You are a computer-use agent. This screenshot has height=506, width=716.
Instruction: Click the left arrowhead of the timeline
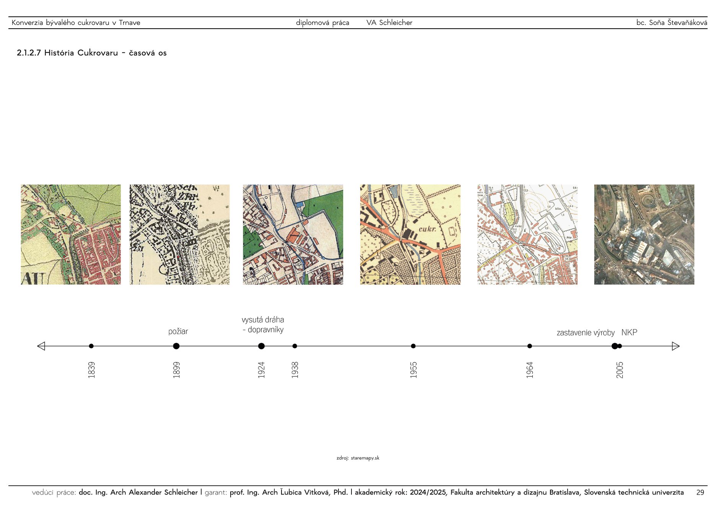coord(41,346)
